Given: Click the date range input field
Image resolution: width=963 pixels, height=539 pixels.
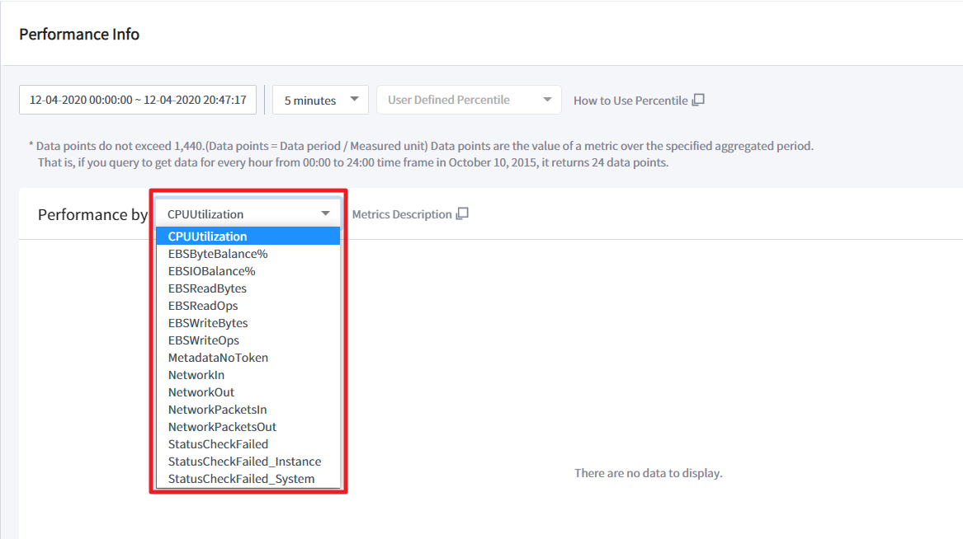Looking at the screenshot, I should click(138, 100).
